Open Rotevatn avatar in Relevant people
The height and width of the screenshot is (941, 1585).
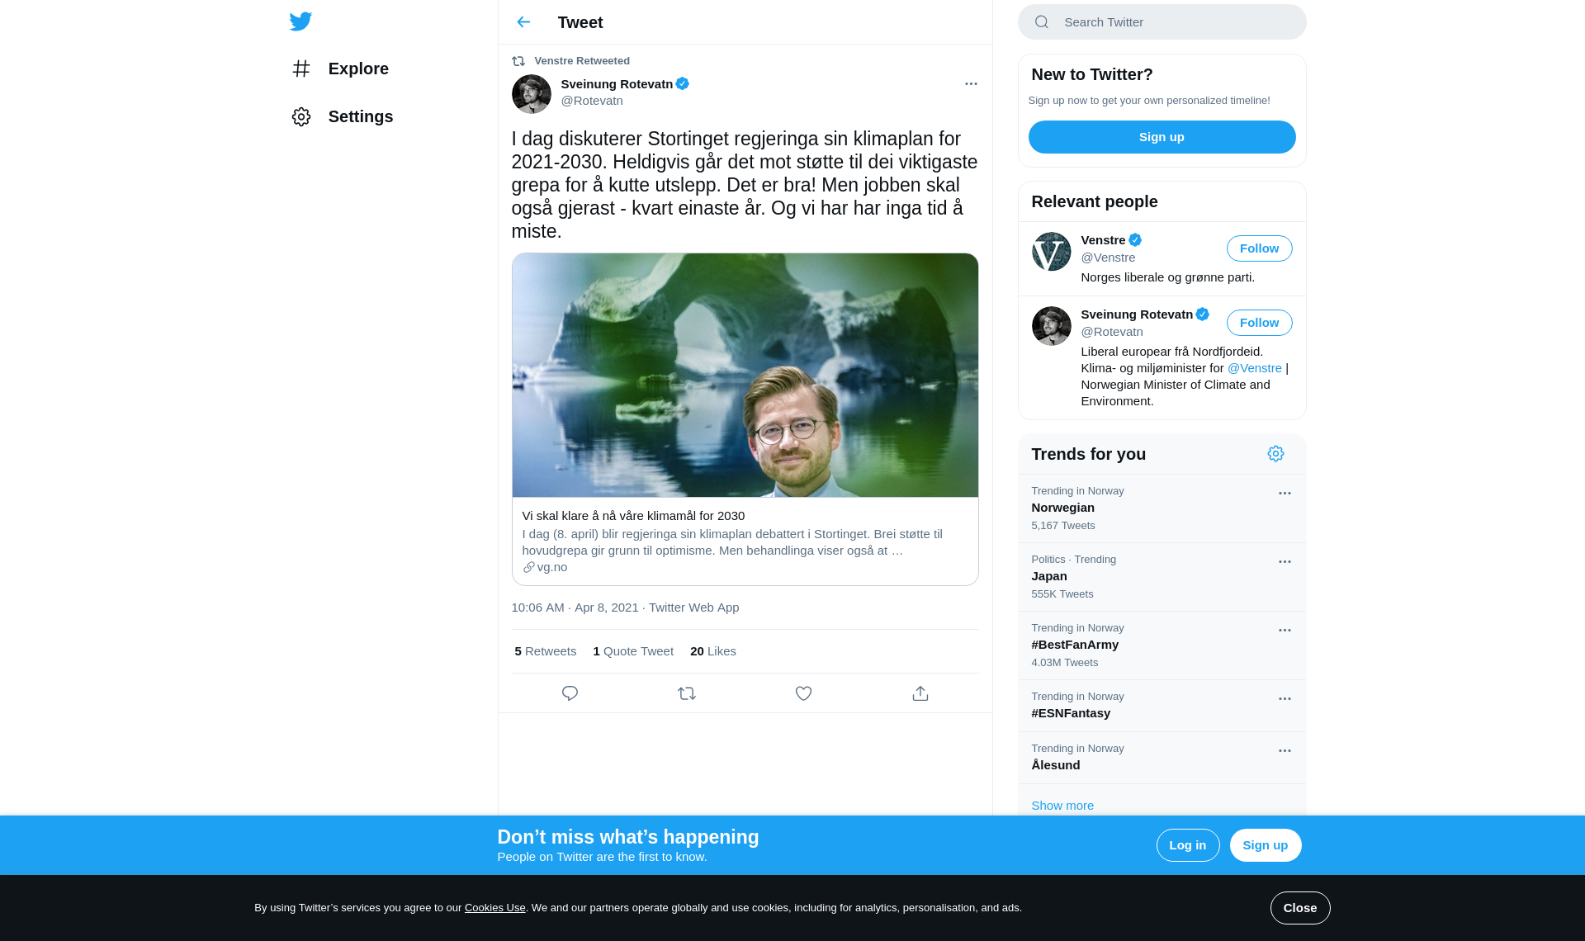point(1052,326)
